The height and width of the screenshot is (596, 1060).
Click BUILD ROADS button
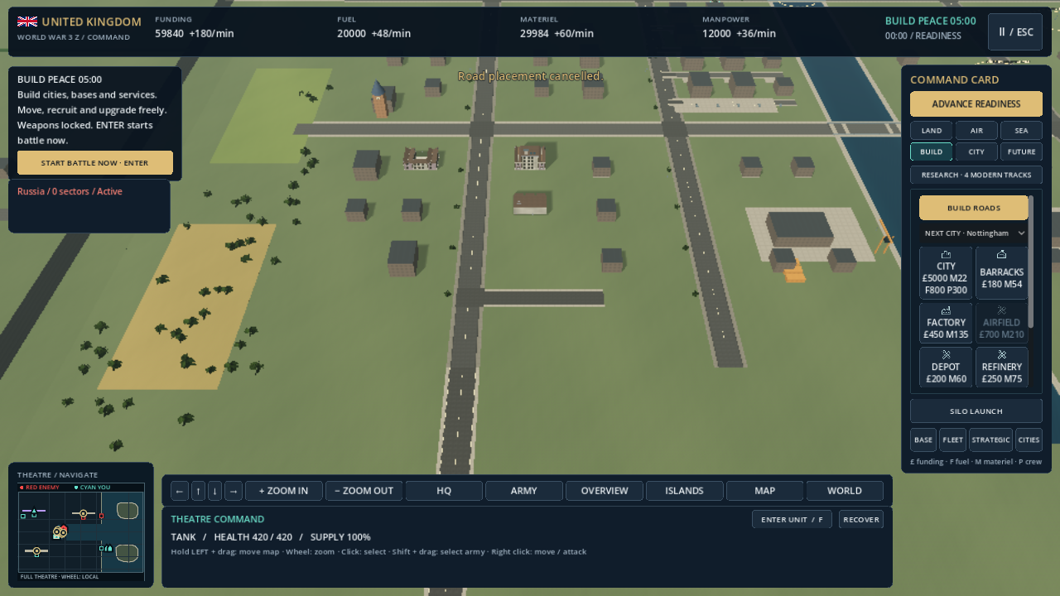(x=974, y=208)
